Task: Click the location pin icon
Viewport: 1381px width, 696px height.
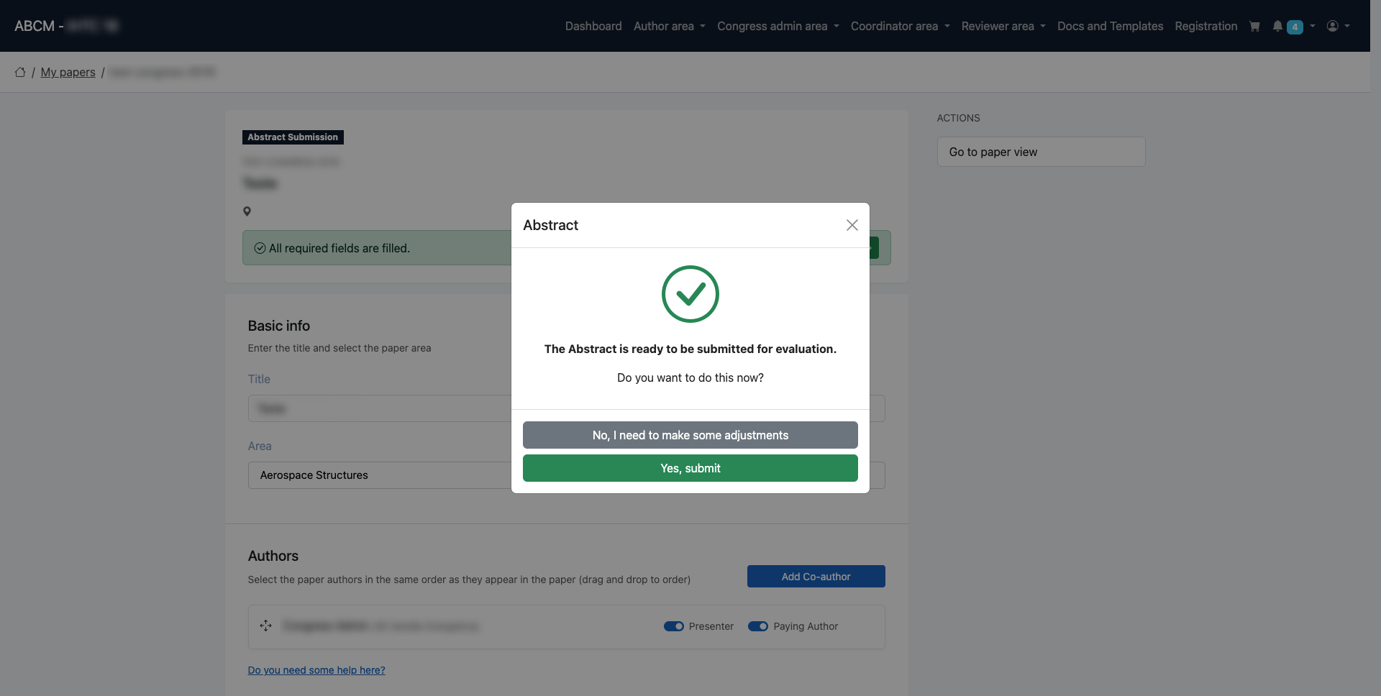Action: click(247, 211)
